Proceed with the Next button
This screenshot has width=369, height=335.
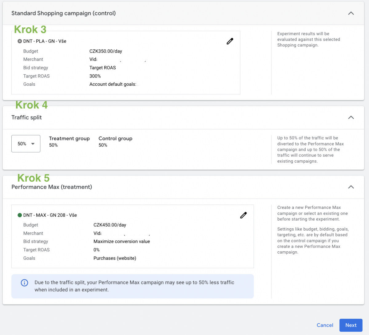[351, 325]
